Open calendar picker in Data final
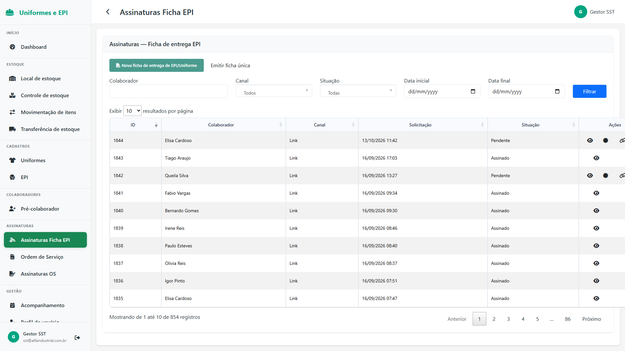The height and width of the screenshot is (351, 625). (x=557, y=91)
